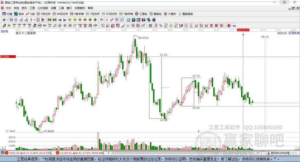Restore the inner child window
The image size is (300, 162).
(293, 8)
